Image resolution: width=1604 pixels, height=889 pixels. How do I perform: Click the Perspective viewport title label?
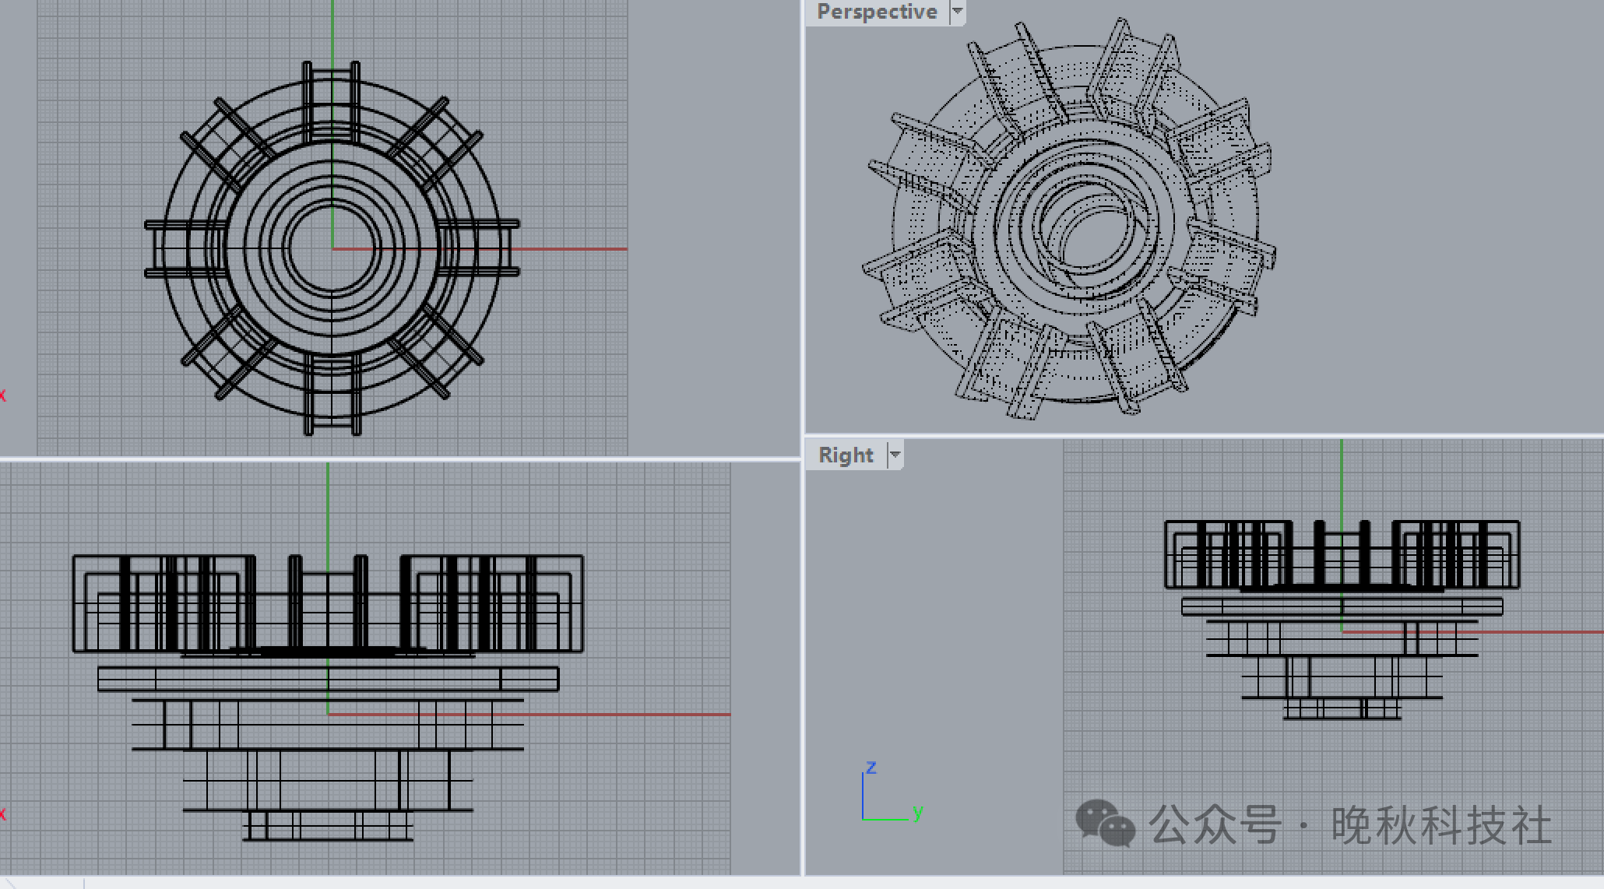click(x=876, y=12)
